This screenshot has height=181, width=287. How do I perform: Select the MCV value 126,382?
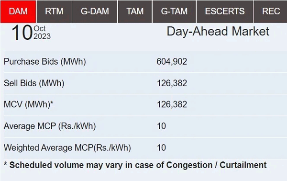coord(172,104)
